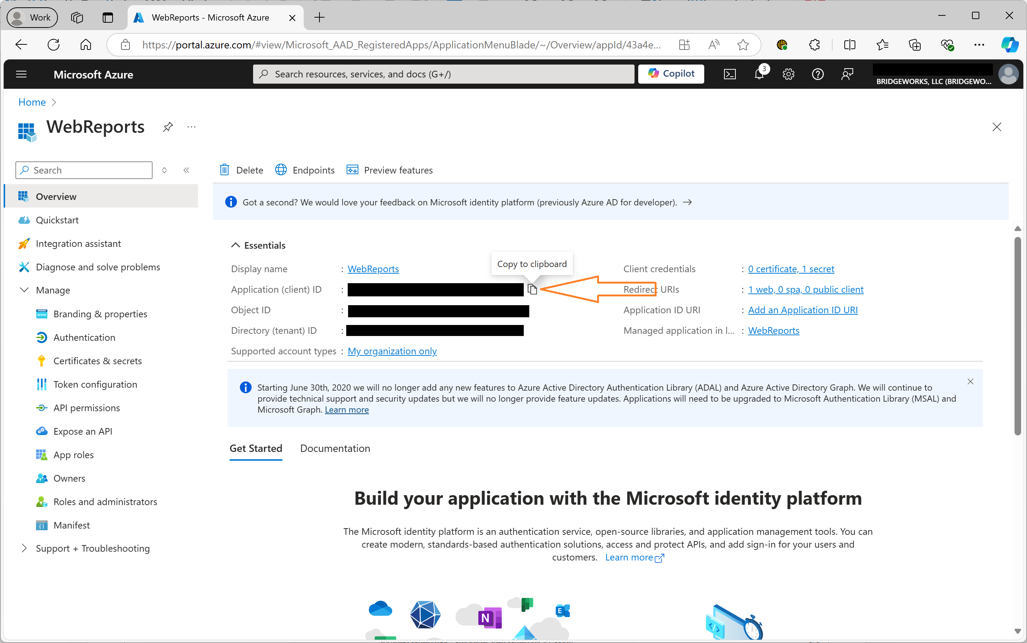Open portal settings gear

tap(789, 74)
